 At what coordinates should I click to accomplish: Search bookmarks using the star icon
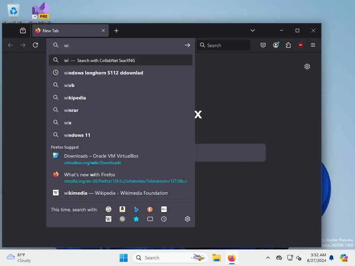(x=136, y=219)
